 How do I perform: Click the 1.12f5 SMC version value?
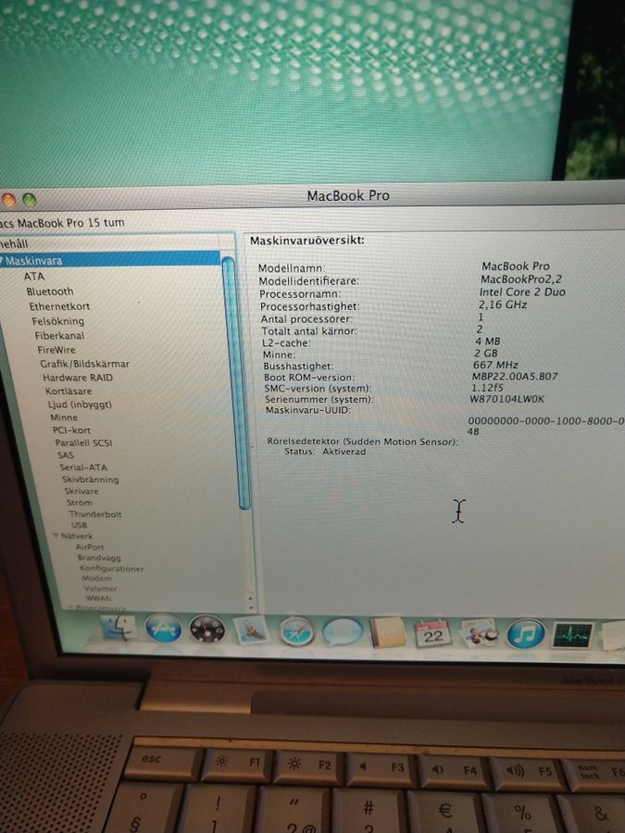click(487, 388)
